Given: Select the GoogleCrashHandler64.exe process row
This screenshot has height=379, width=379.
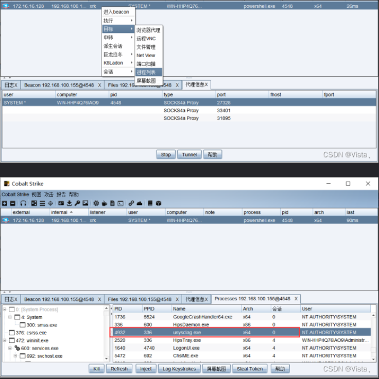Looking at the screenshot, I should click(242, 317).
